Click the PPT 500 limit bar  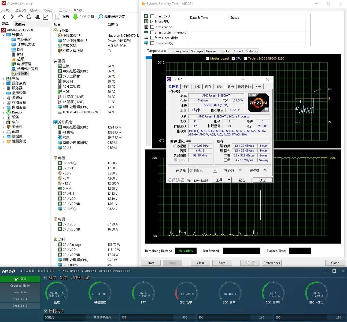coord(158,317)
